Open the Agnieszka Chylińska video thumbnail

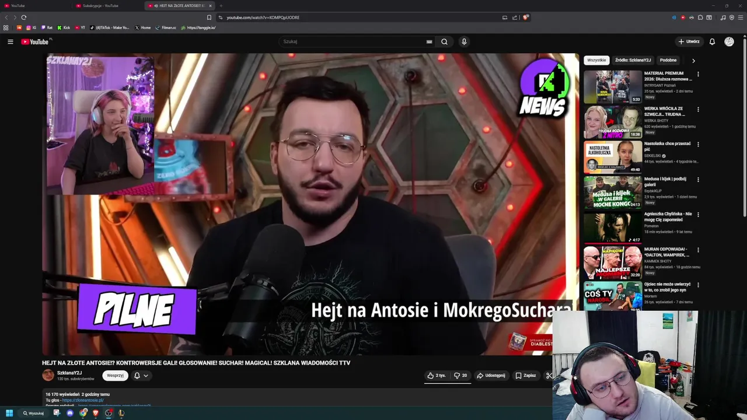613,227
